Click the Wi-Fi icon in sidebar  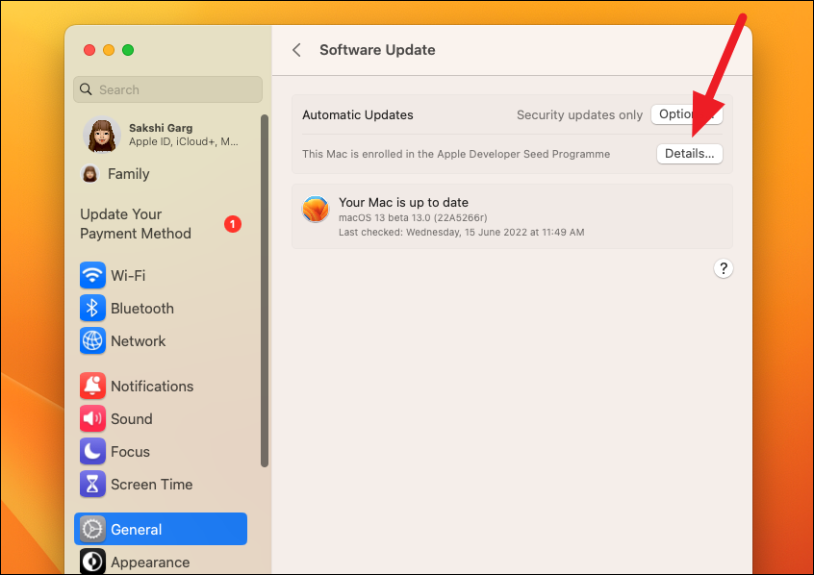[92, 275]
